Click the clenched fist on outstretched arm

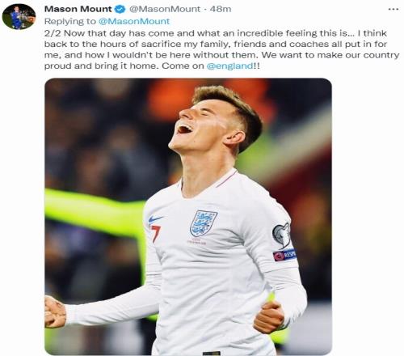[x=55, y=311]
